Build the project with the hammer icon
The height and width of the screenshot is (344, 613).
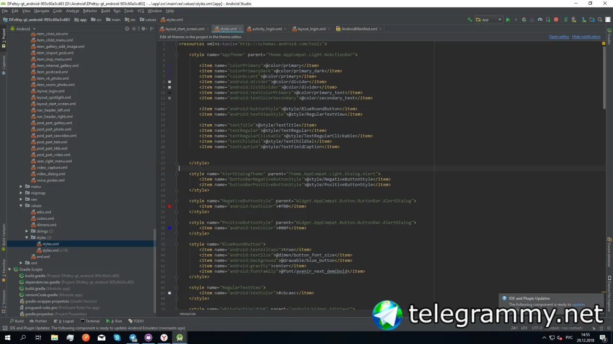tap(470, 20)
